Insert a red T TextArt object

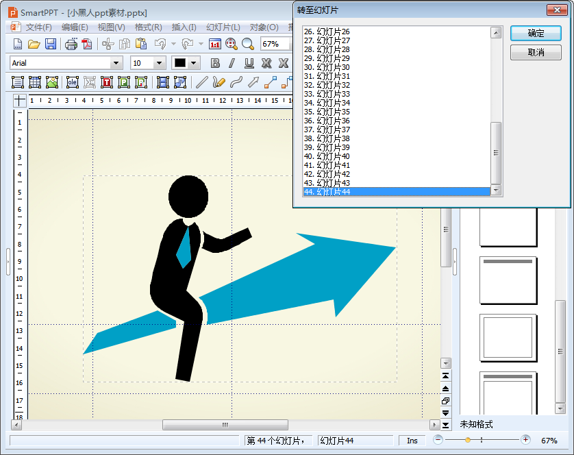[x=107, y=82]
